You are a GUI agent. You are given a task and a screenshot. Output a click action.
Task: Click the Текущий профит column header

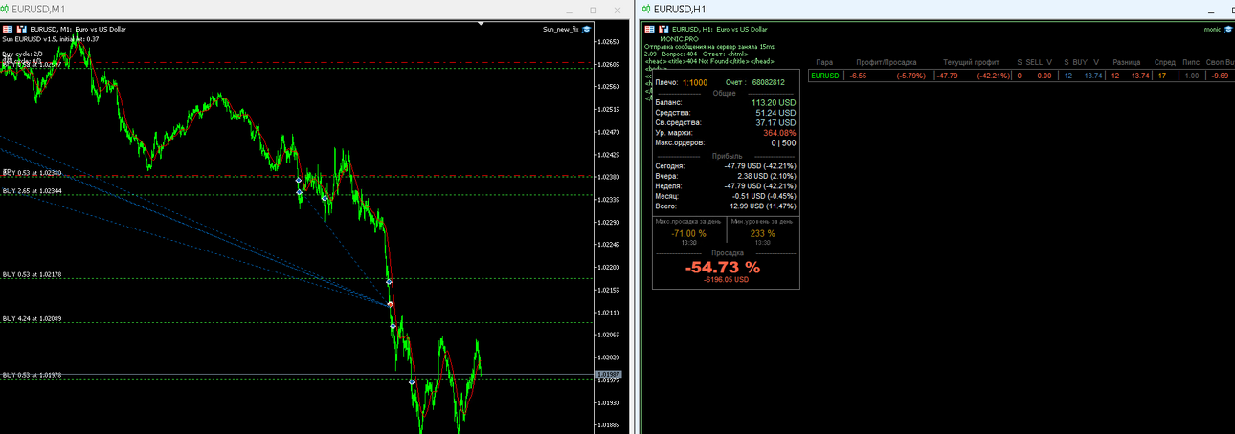pyautogui.click(x=971, y=62)
